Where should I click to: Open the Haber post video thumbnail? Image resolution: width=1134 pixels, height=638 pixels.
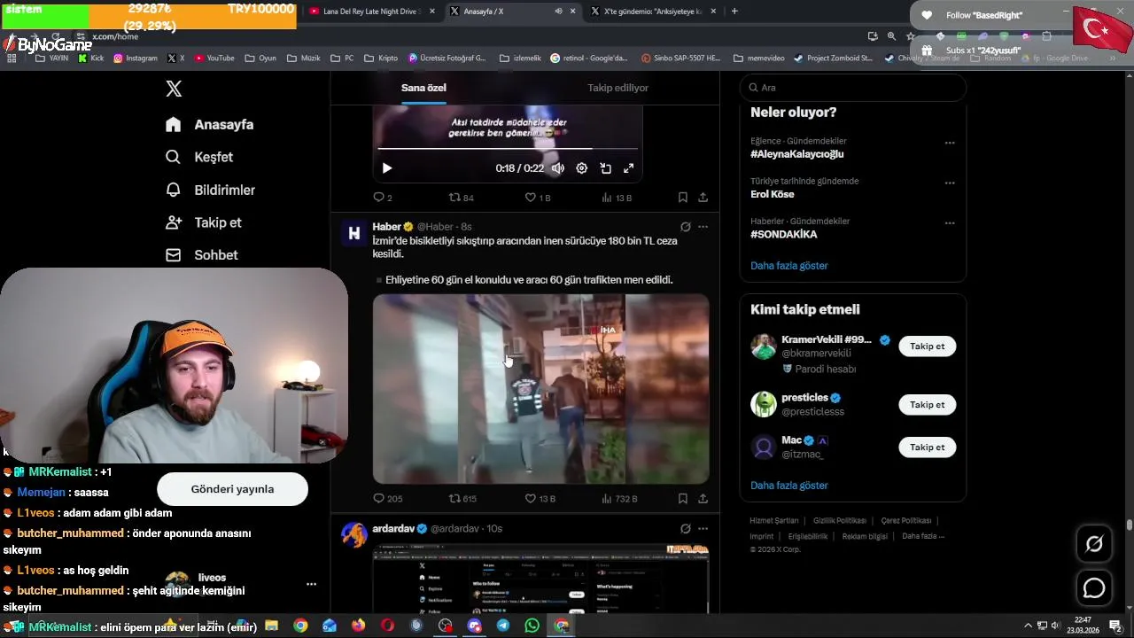click(540, 389)
